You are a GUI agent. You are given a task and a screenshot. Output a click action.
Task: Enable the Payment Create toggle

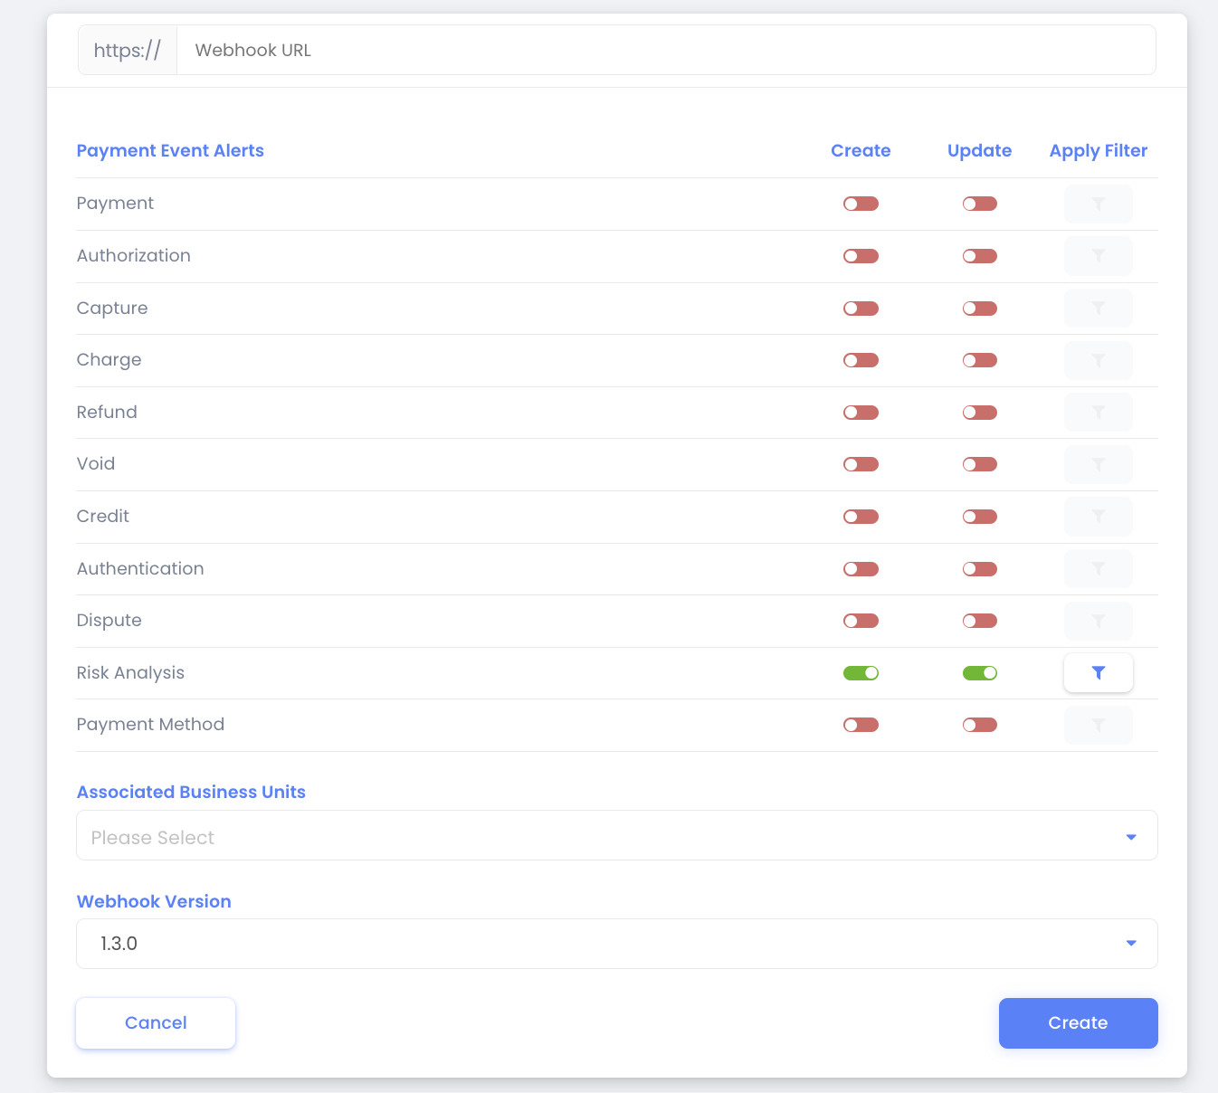tap(861, 204)
